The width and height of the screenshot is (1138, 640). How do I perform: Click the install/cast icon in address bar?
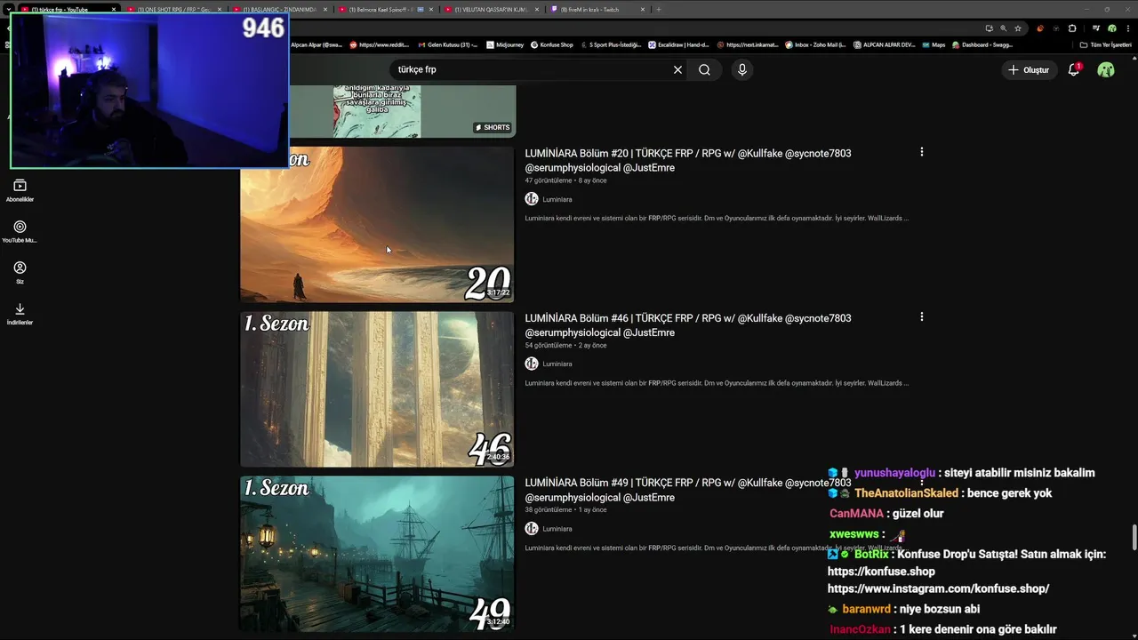click(x=989, y=28)
